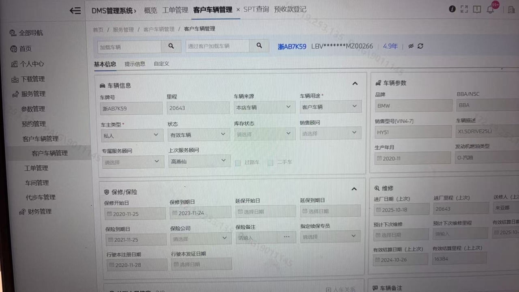
Task: Toggle the eye icon to reveal masked VIN
Action: point(411,46)
